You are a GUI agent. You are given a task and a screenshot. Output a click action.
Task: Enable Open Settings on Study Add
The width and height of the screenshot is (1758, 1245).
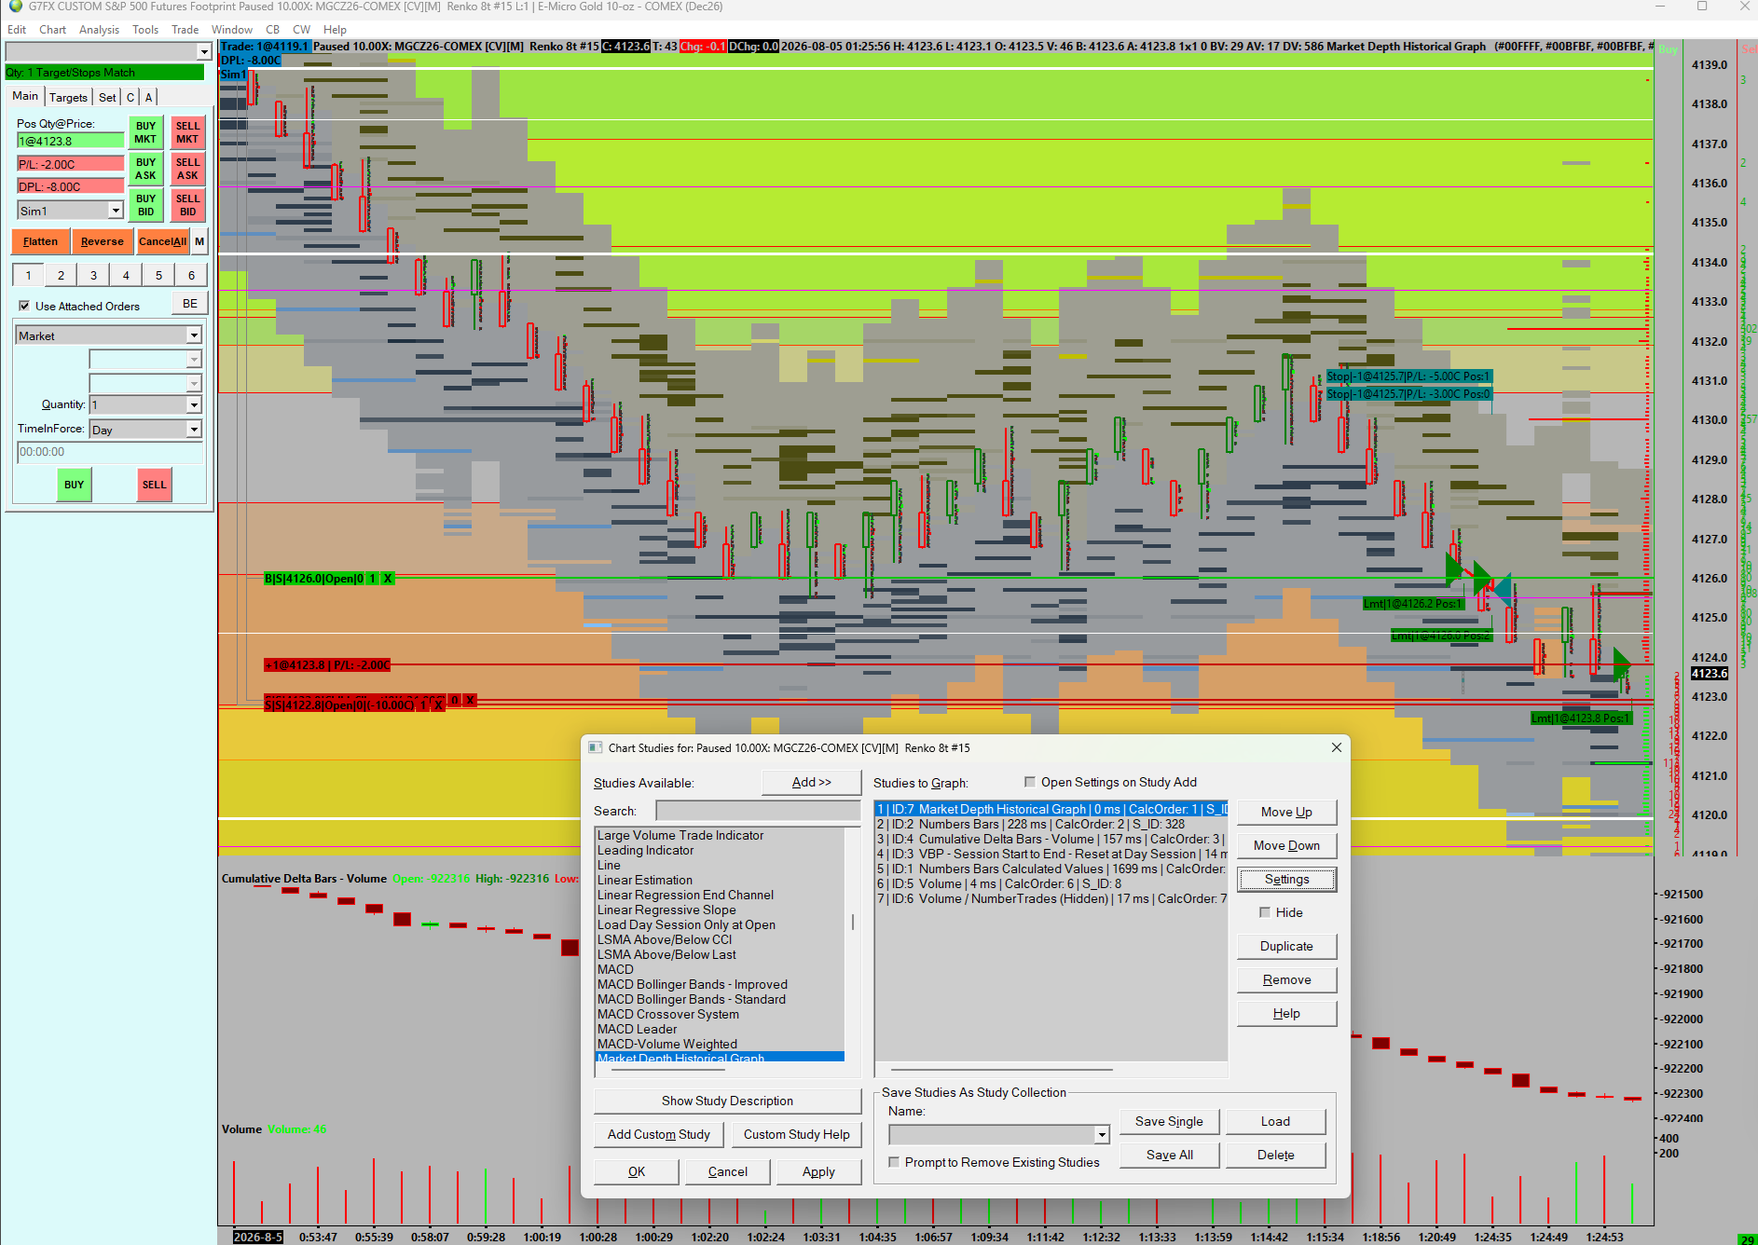click(1030, 782)
